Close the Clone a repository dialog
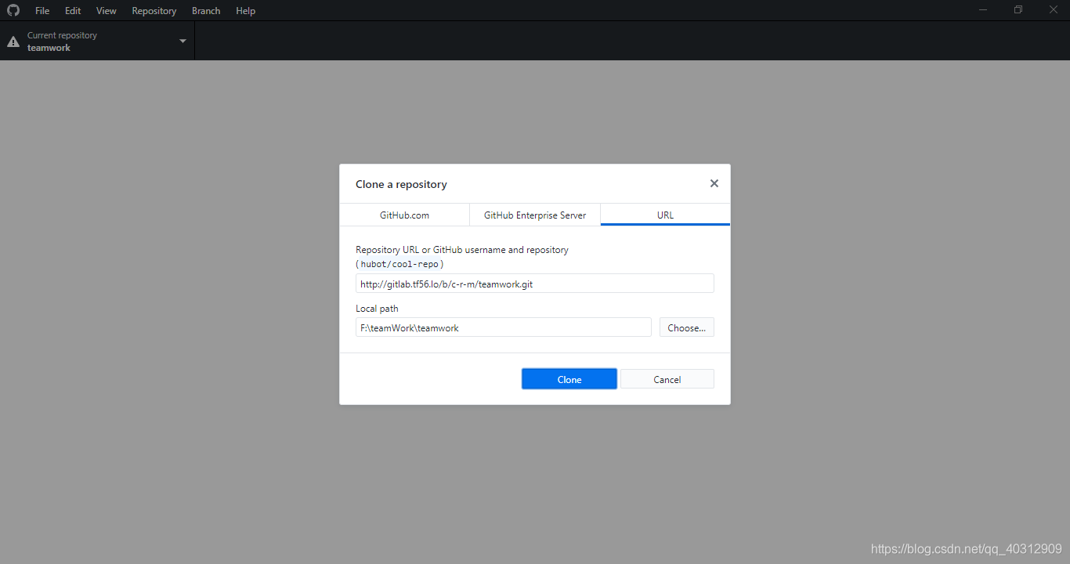The width and height of the screenshot is (1070, 564). pyautogui.click(x=714, y=183)
